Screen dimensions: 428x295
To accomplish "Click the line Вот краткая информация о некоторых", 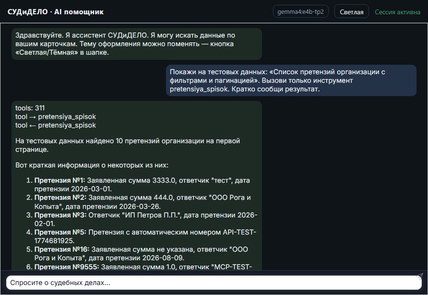I will coord(92,165).
